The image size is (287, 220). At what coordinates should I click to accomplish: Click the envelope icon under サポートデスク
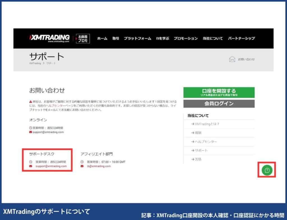click(31, 166)
